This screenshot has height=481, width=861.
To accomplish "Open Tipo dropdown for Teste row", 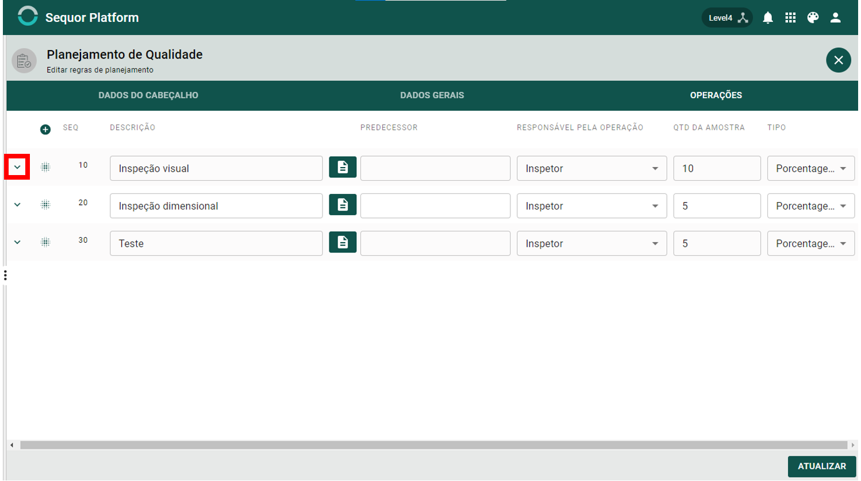I will [810, 243].
